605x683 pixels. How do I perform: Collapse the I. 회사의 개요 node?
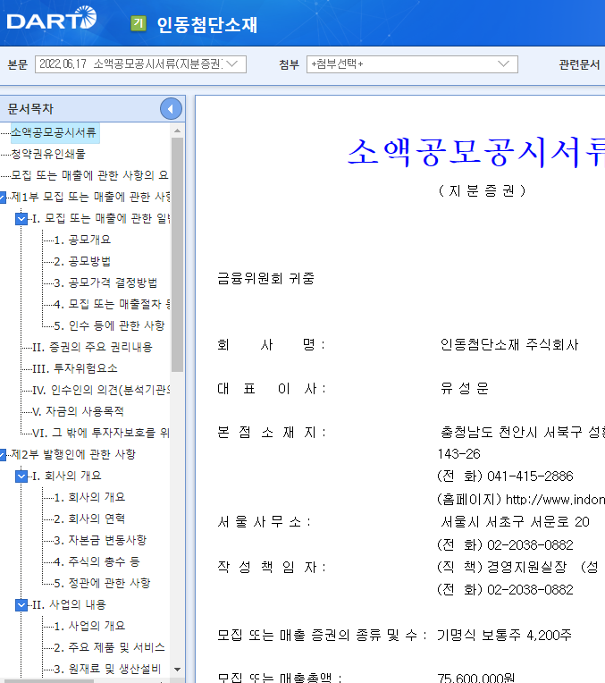21,476
